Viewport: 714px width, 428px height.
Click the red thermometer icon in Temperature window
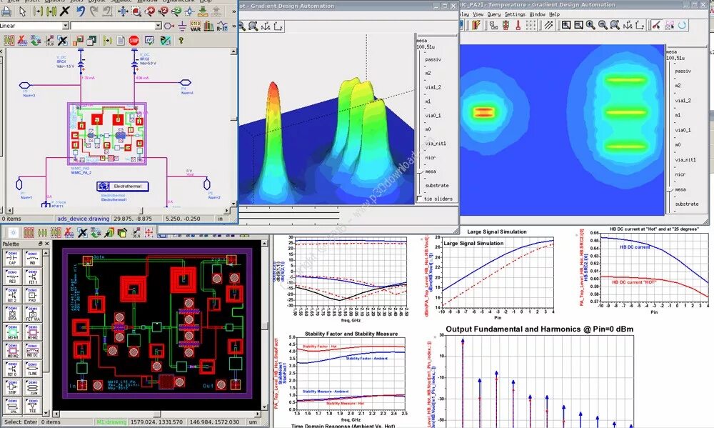tap(518, 25)
